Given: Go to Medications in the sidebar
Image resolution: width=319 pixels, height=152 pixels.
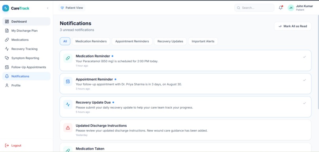Looking at the screenshot, I should pos(26,40).
